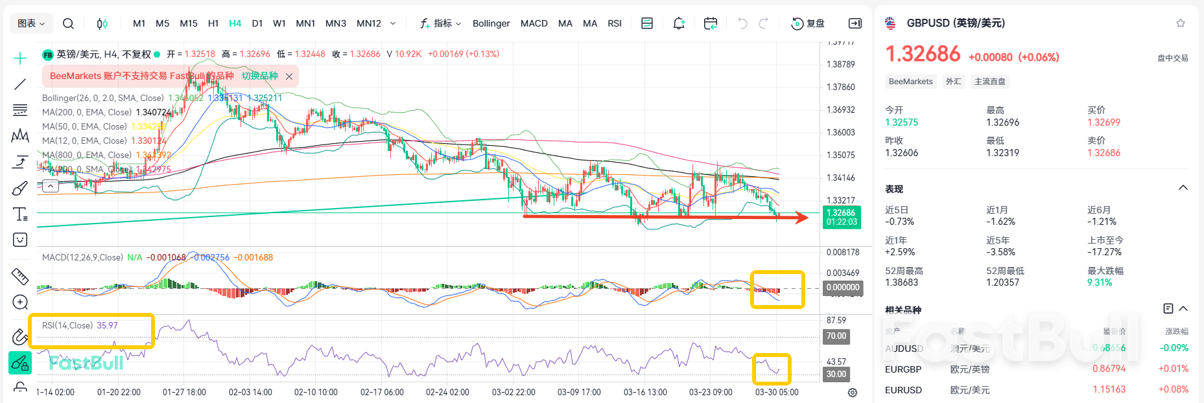Switch timeframe to M5
The image size is (1204, 403).
tap(162, 23)
